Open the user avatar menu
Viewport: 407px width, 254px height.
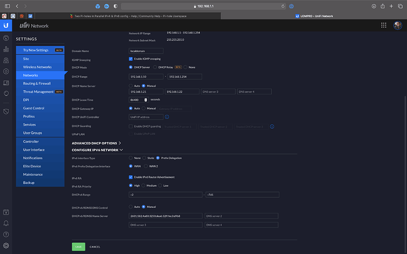398,25
